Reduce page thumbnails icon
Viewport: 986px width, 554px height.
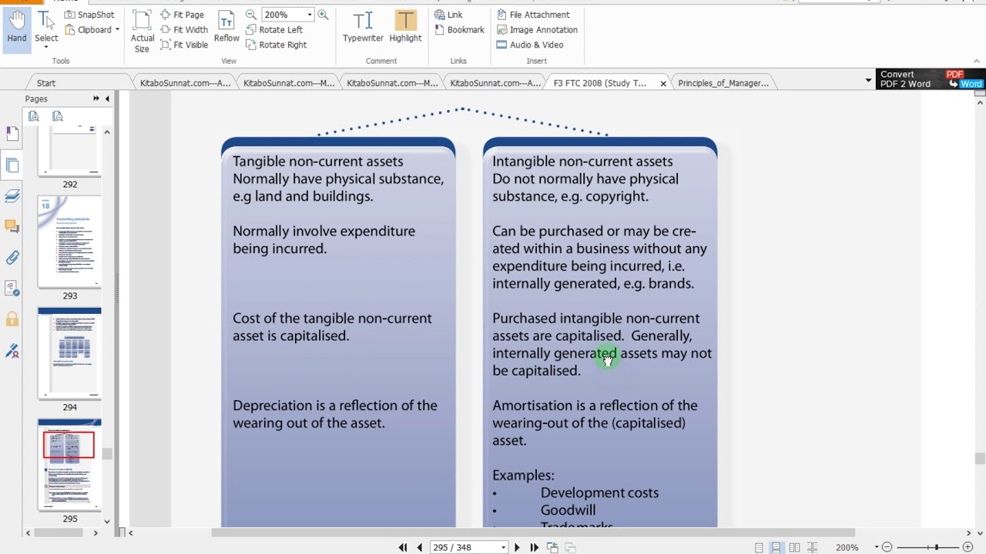[57, 116]
